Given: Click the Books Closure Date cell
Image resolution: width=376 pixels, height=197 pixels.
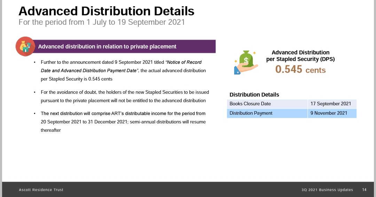Looking at the screenshot, I should tap(267, 104).
